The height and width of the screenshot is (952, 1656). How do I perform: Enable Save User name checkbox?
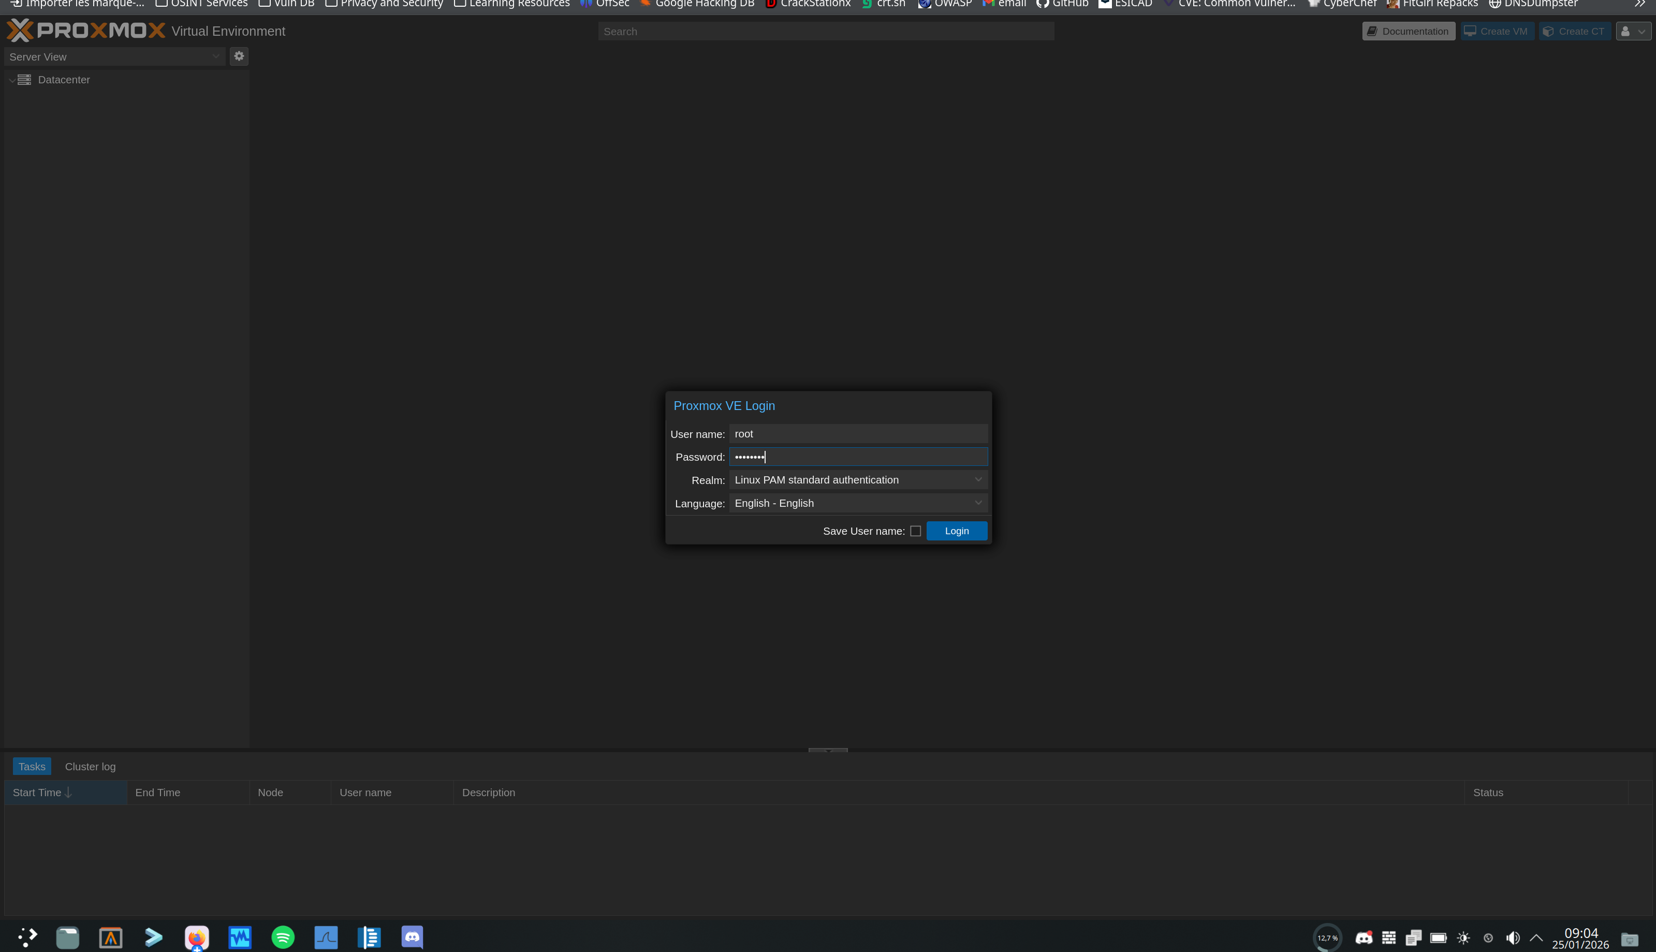[915, 531]
